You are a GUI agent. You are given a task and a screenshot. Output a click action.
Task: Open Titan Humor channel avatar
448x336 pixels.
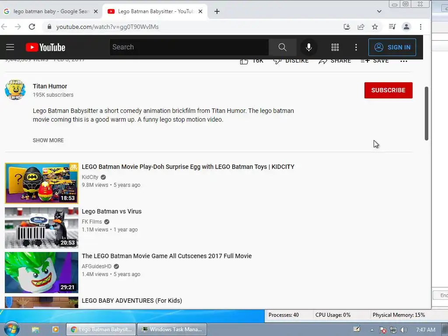(15, 90)
